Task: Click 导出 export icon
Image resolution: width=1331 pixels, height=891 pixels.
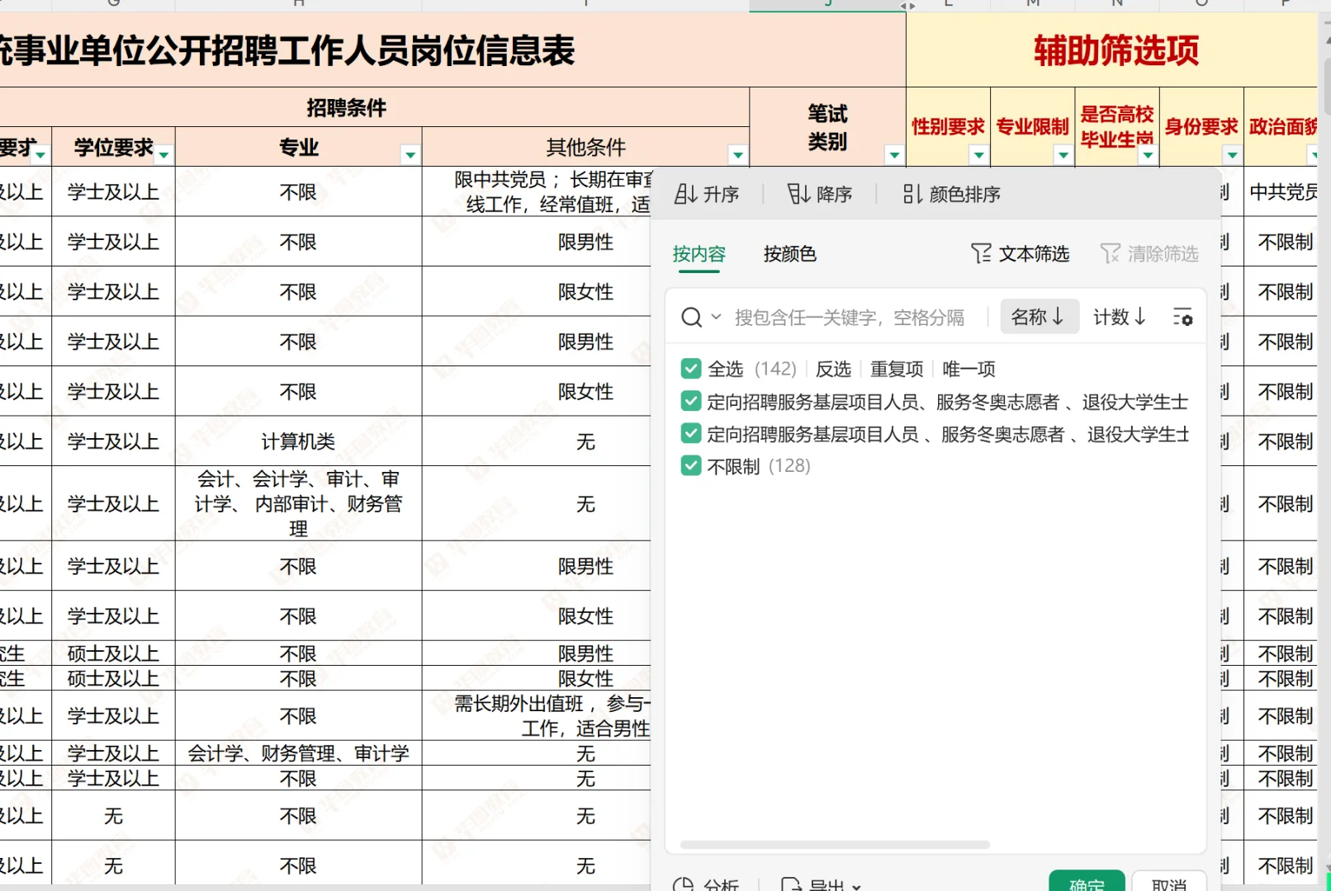Action: [791, 885]
